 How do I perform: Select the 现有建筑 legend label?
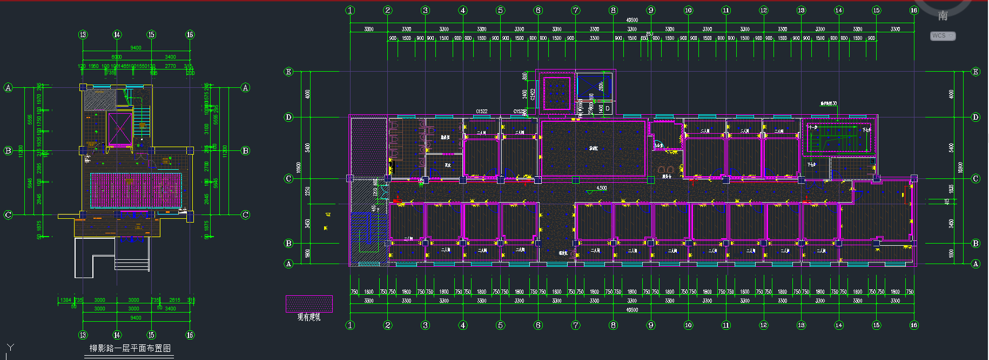click(309, 317)
